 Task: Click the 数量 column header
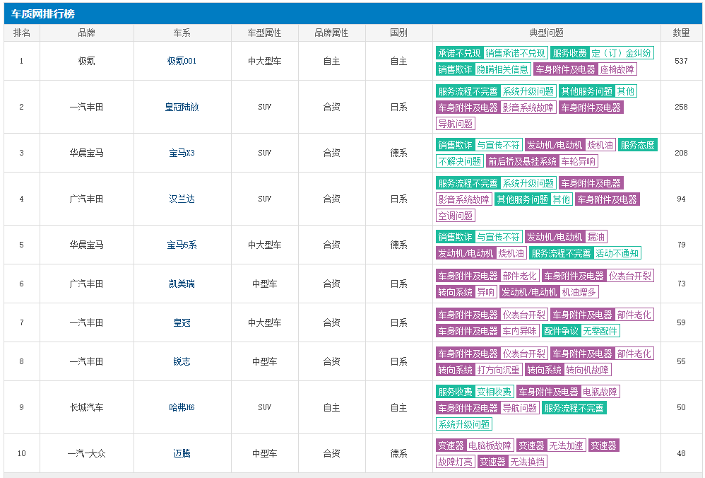pyautogui.click(x=681, y=33)
